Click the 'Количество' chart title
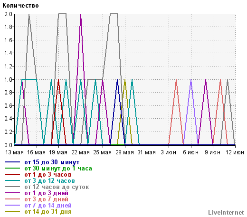 click(x=20, y=6)
